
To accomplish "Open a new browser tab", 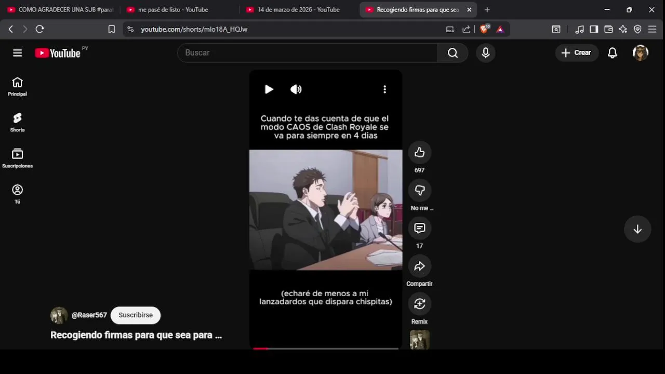I will 487,10.
